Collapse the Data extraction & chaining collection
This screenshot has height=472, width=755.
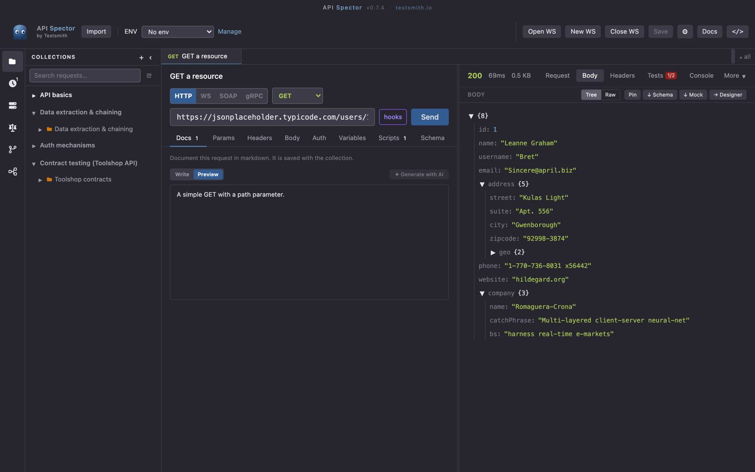click(x=34, y=113)
